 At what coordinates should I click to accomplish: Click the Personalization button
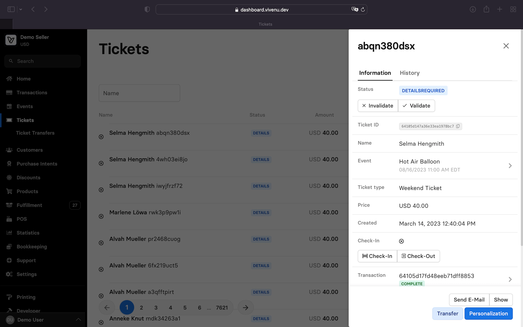tap(488, 314)
